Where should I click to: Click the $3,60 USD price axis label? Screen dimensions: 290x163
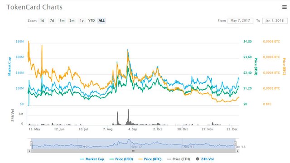[x=247, y=57]
